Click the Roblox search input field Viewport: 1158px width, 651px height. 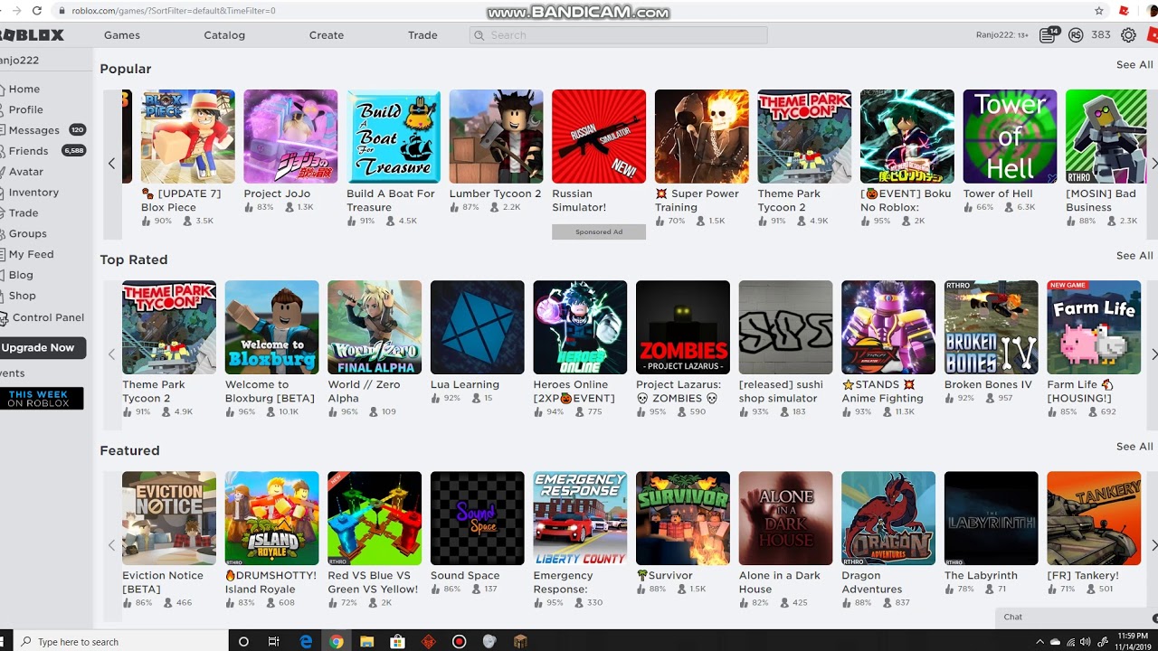coord(618,35)
